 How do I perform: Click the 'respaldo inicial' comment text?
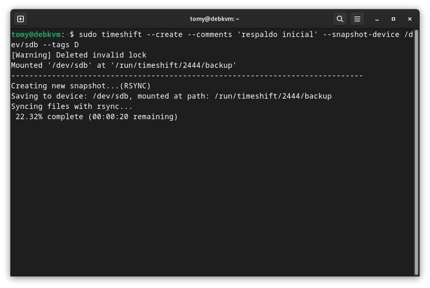pos(278,35)
